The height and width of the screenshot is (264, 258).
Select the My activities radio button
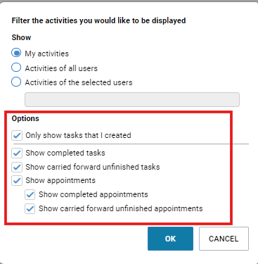[16, 53]
